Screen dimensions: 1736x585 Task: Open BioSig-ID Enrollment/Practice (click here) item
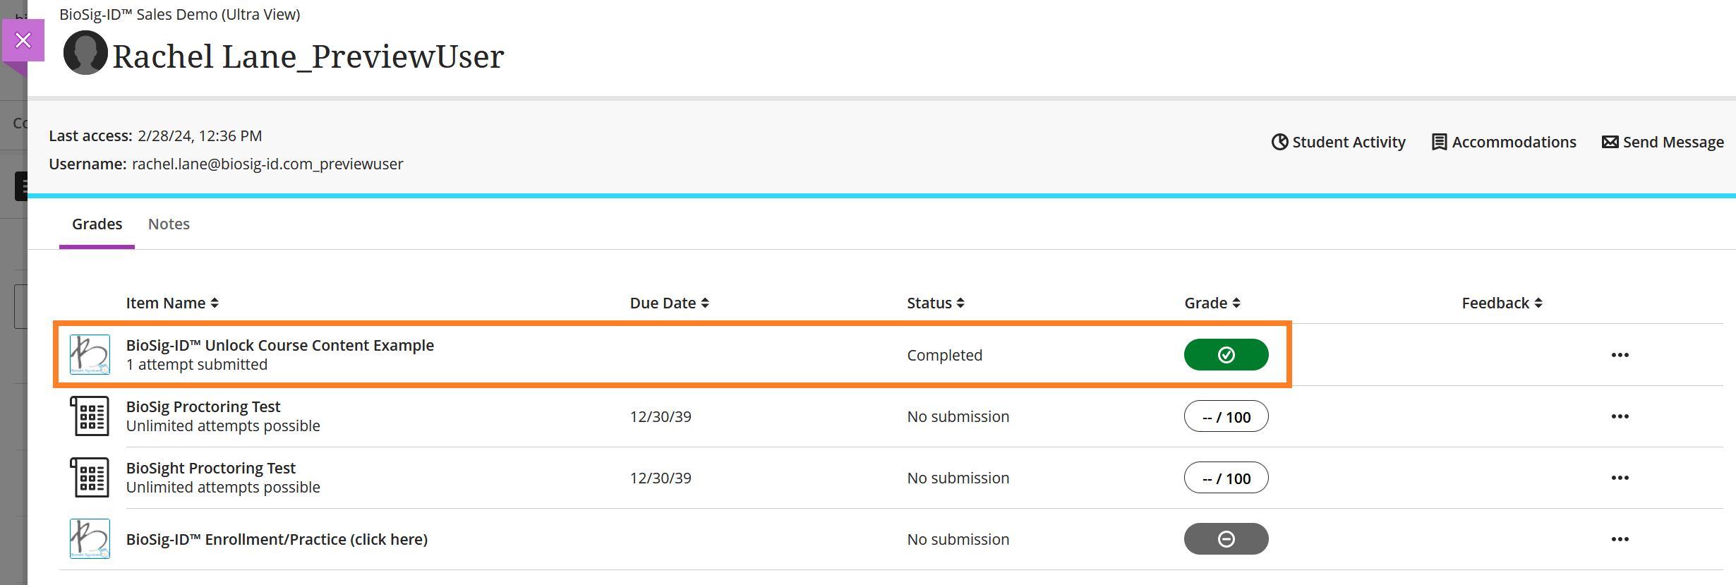277,539
